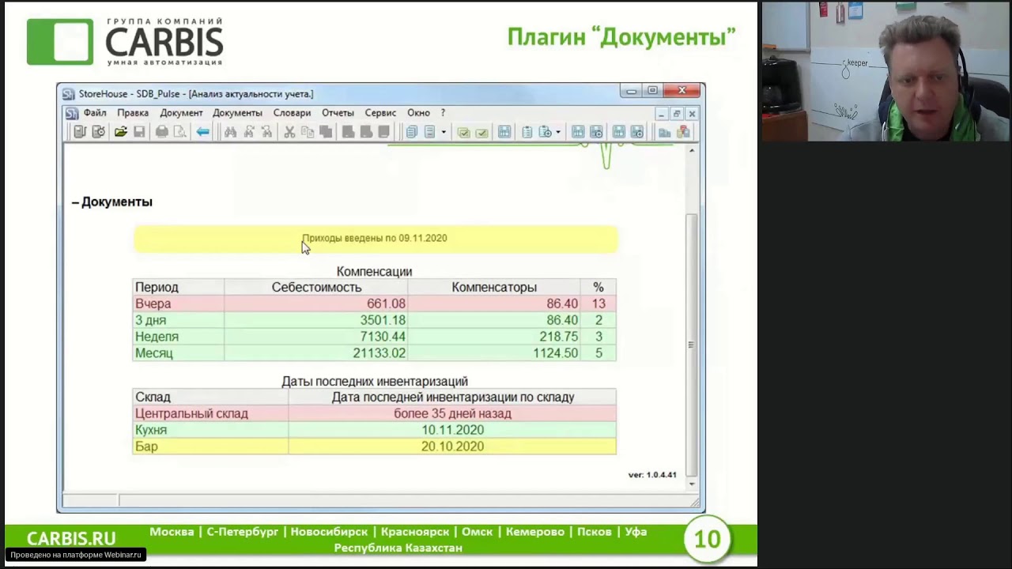Click the print preview magnifier page icon

click(179, 132)
